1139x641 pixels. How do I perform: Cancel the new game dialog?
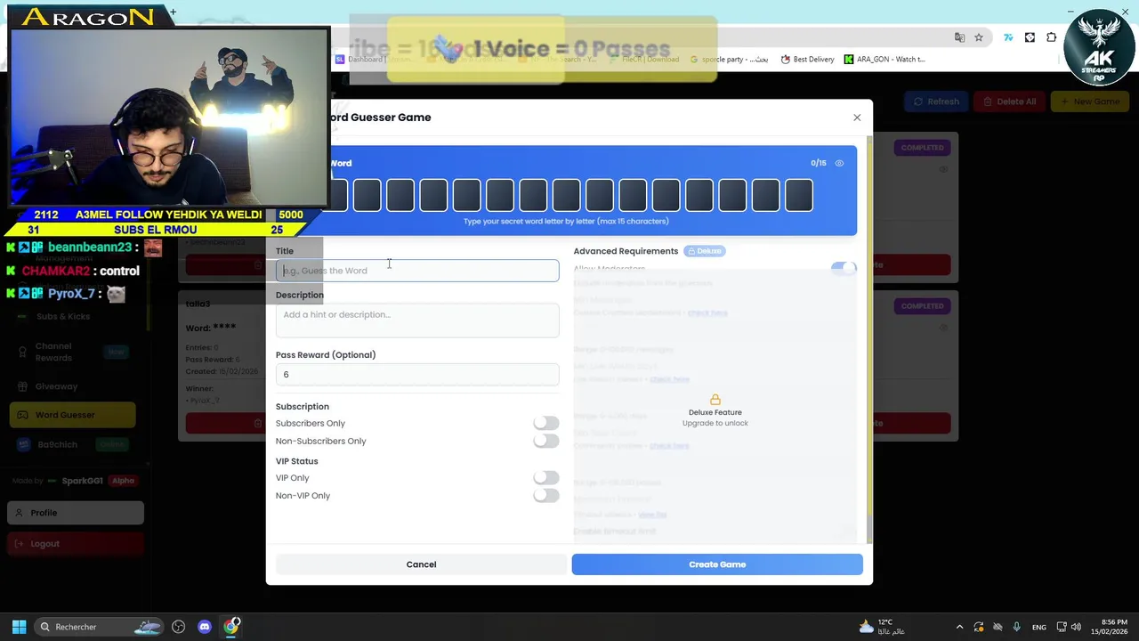pyautogui.click(x=421, y=564)
